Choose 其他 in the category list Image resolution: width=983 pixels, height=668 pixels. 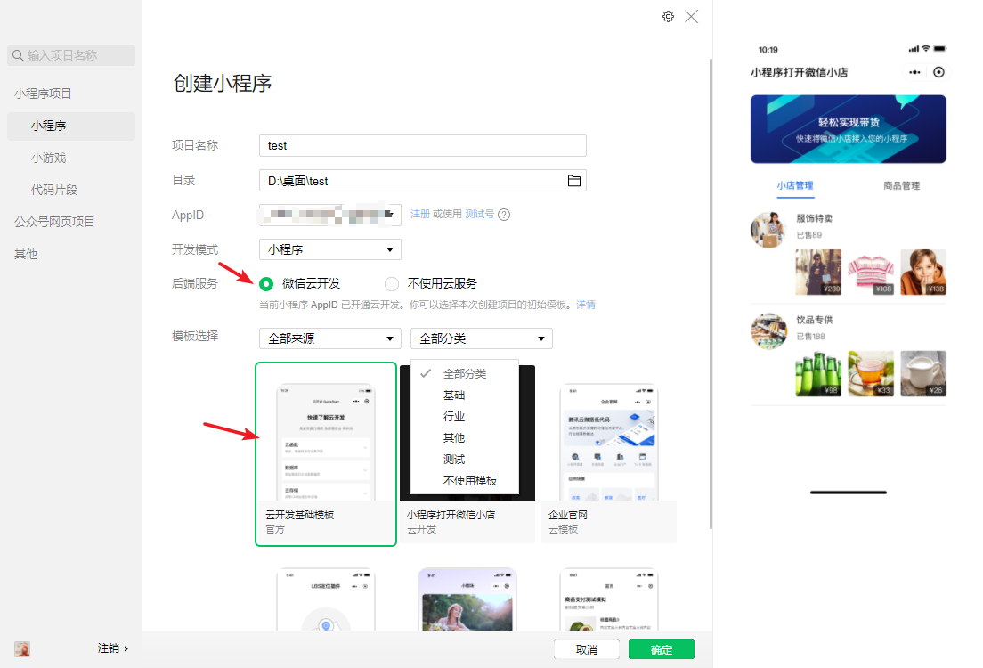(465, 438)
